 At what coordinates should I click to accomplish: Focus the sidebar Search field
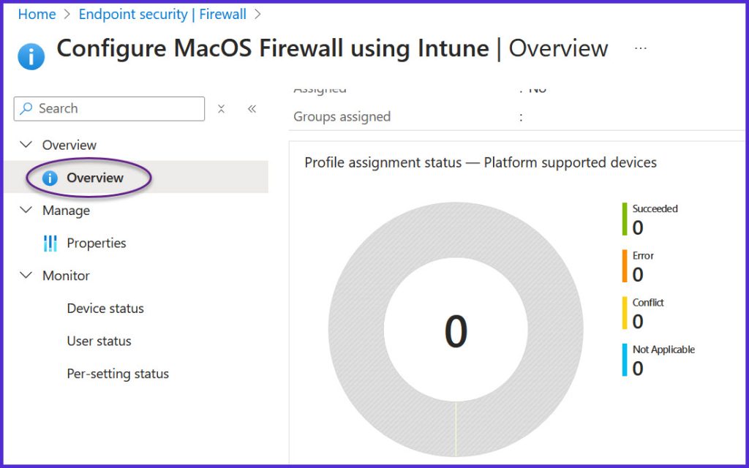[110, 108]
